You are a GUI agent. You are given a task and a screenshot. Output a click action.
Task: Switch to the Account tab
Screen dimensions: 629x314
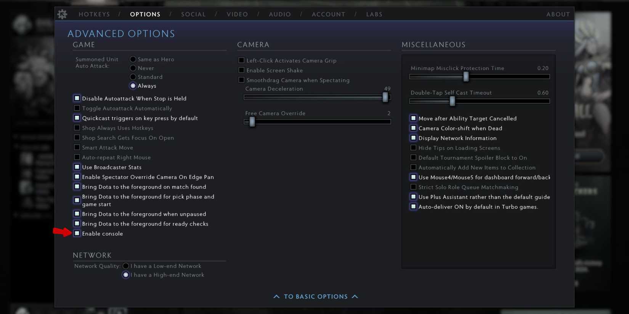coord(329,14)
